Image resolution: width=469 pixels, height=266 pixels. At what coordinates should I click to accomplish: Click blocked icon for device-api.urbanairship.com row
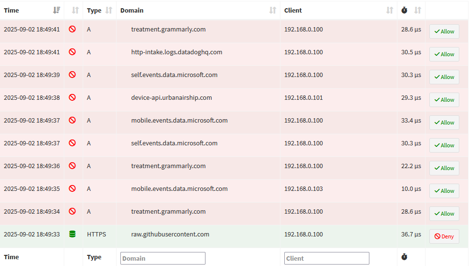coord(72,97)
